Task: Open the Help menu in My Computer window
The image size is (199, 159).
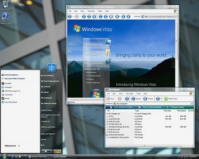Action: click(145, 93)
